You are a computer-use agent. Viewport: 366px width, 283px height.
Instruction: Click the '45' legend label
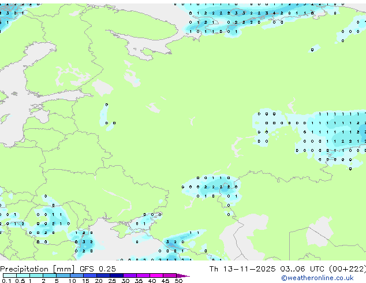tap(165, 281)
